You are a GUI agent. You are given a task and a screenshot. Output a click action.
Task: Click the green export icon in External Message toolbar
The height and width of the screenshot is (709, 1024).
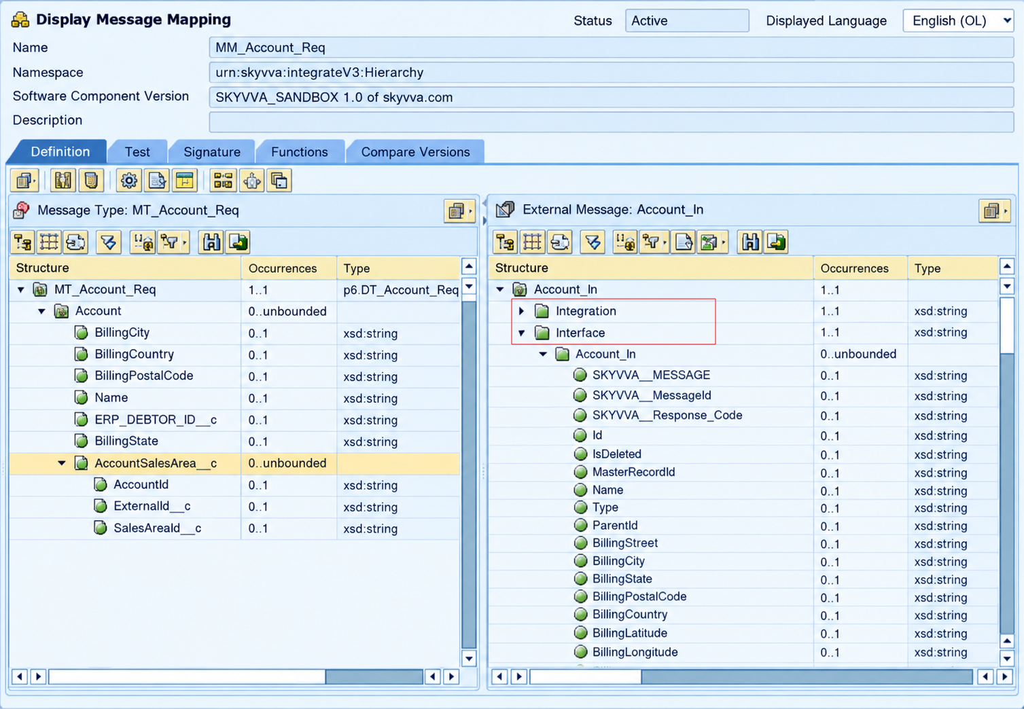776,242
